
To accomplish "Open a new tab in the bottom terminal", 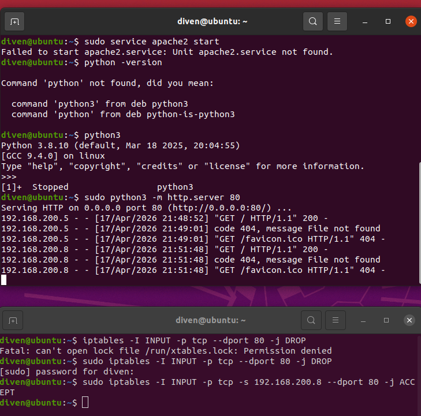I will point(13,320).
